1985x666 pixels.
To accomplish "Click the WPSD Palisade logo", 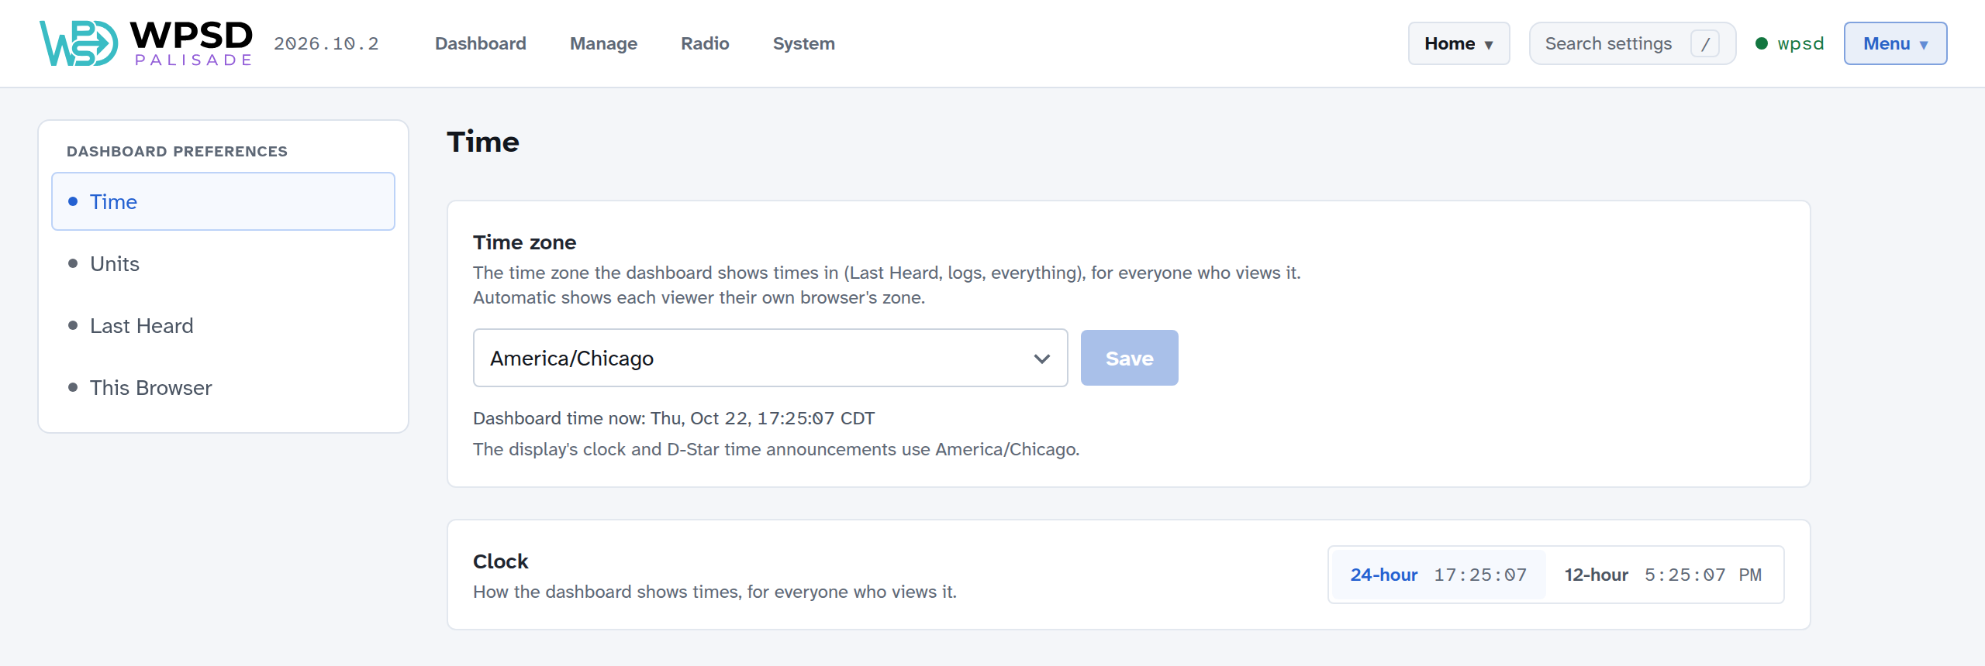I will [147, 43].
